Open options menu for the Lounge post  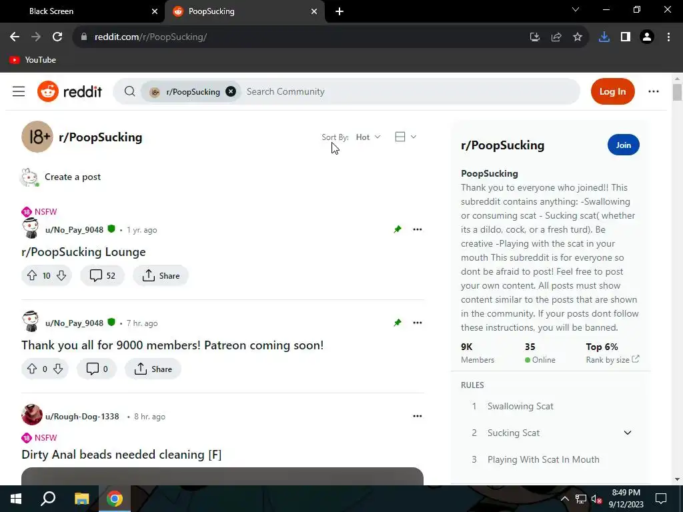(x=418, y=229)
